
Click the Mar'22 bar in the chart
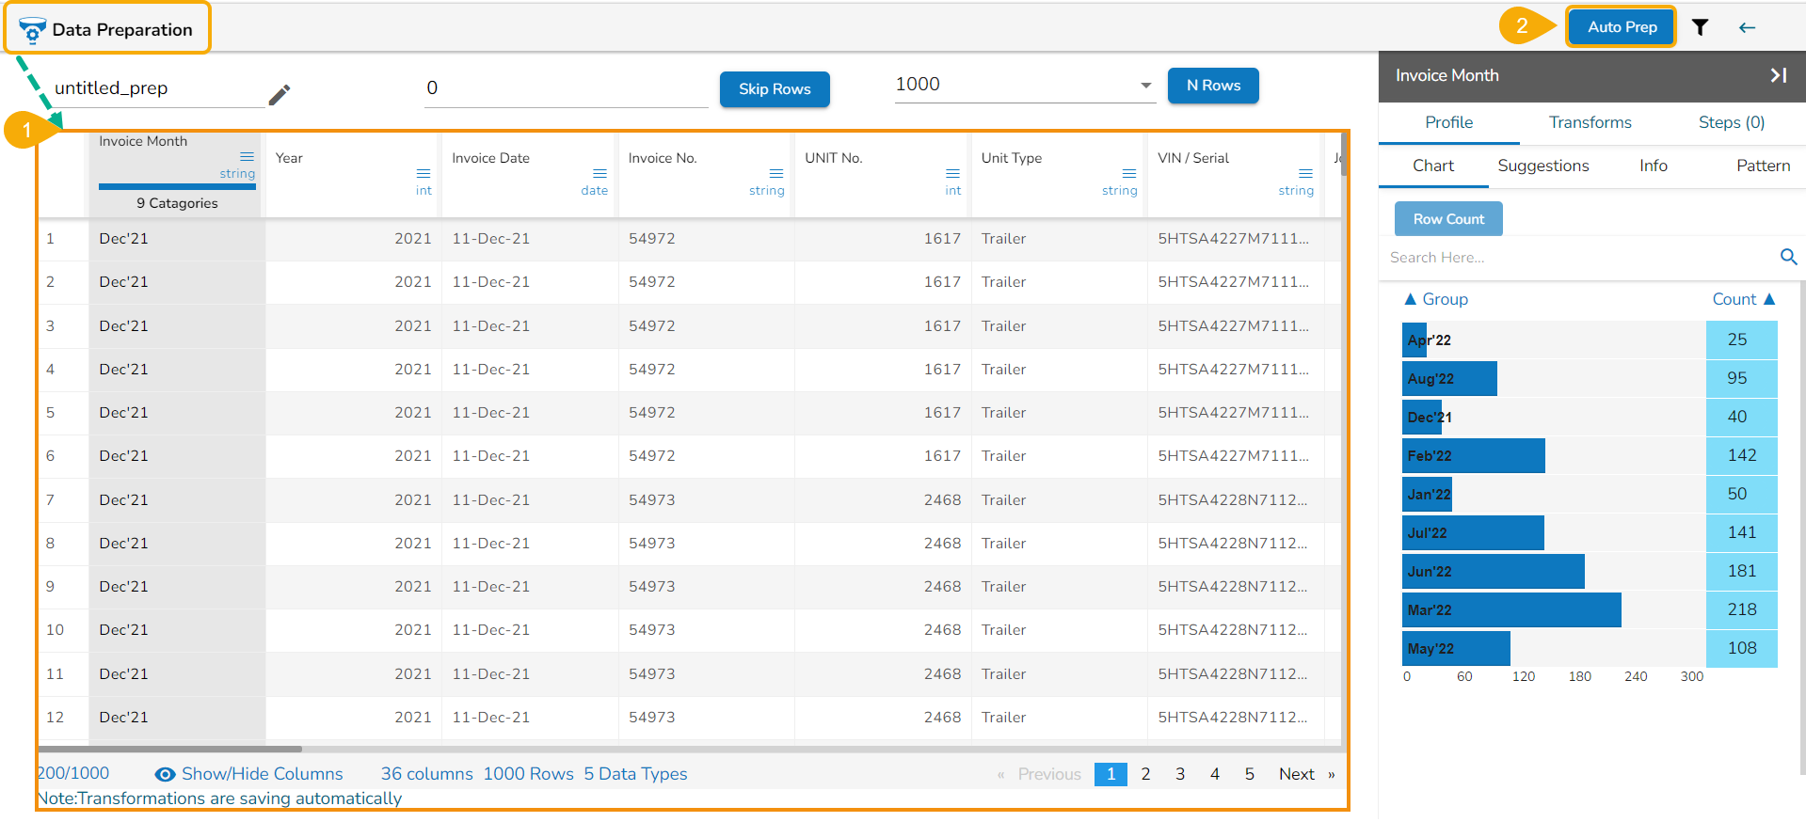[x=1511, y=609]
